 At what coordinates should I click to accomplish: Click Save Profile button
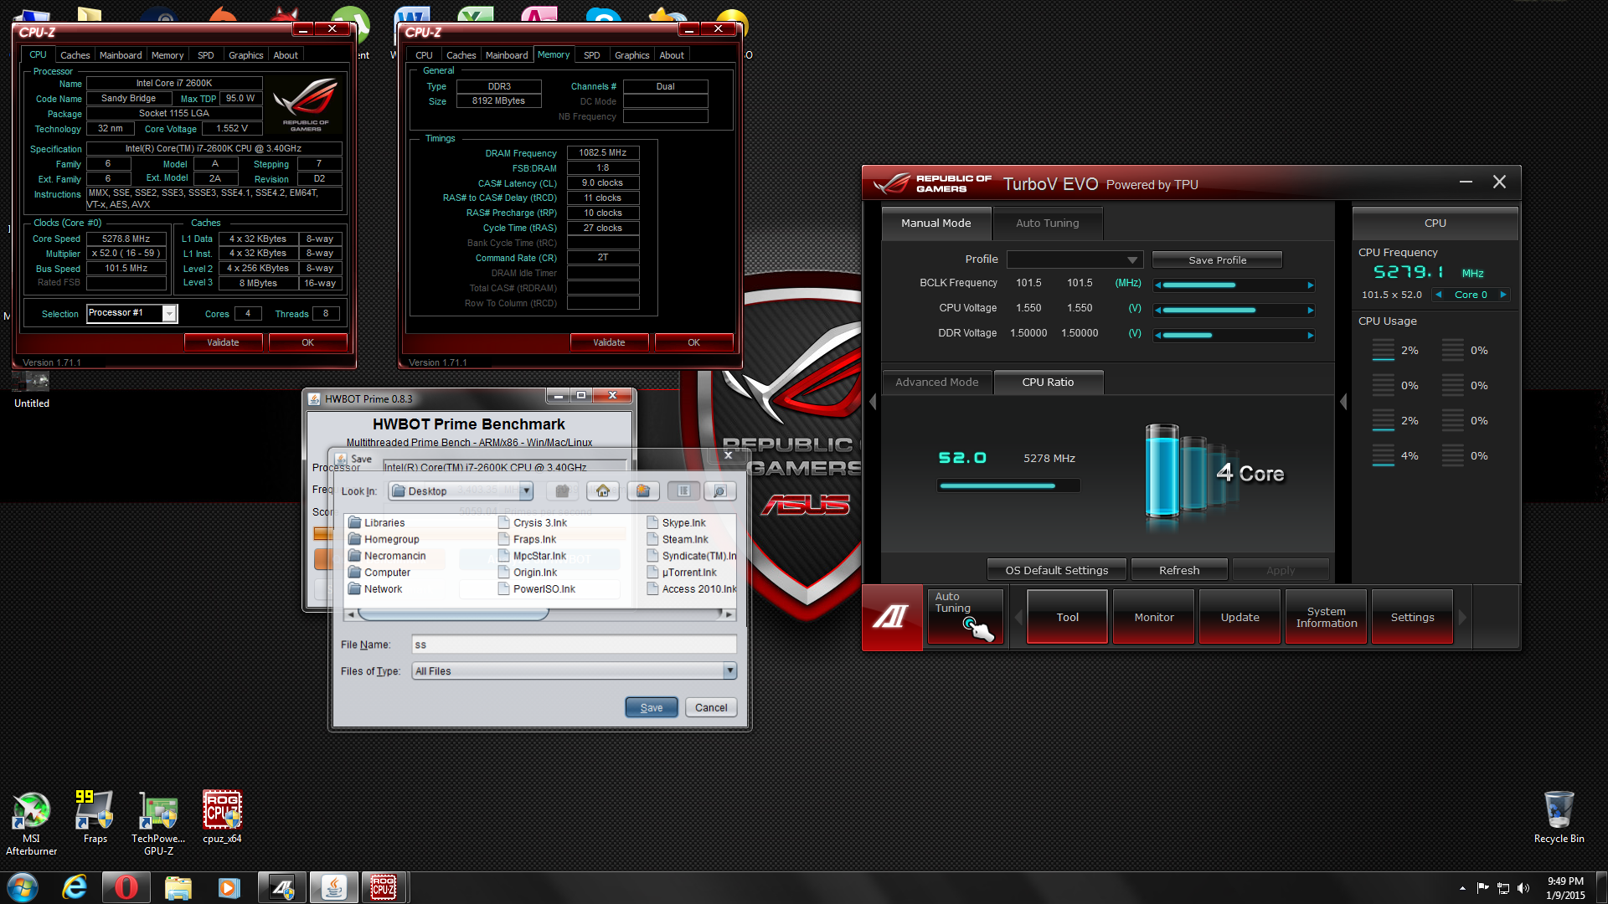pyautogui.click(x=1217, y=259)
